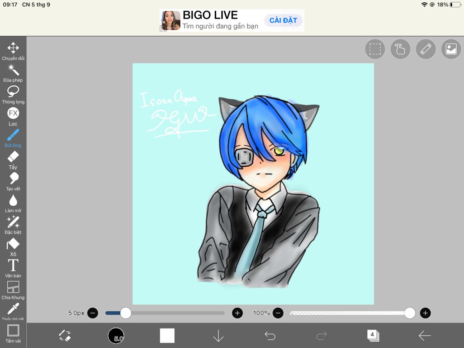Open the stabilizer hand-tap button
The width and height of the screenshot is (464, 348).
click(x=401, y=49)
